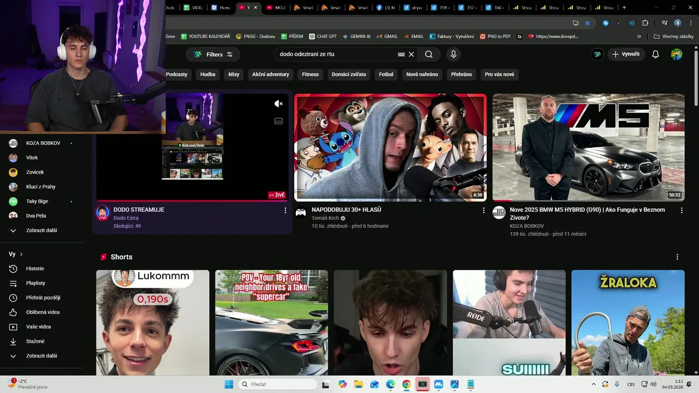Open the Dodo Extra channel link
The image size is (699, 393).
coord(126,218)
